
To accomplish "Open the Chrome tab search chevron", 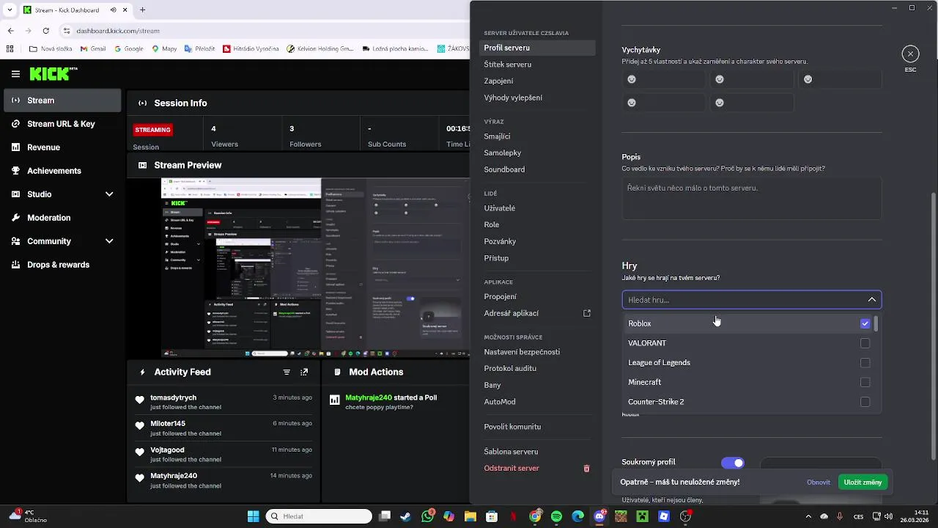I will [x=10, y=10].
